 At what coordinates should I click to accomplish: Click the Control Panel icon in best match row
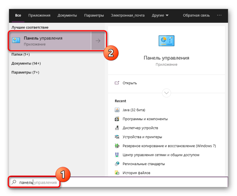[x=16, y=40]
